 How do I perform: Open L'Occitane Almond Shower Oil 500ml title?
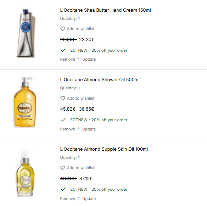click(100, 80)
